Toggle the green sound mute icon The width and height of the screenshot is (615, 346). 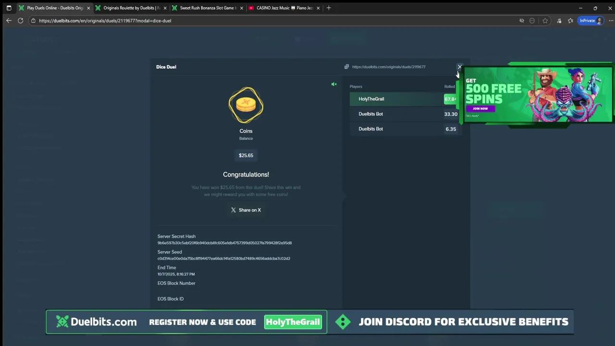point(334,85)
